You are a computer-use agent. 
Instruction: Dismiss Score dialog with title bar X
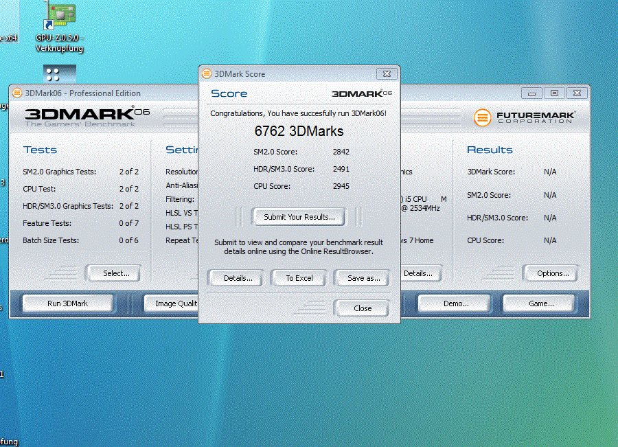point(387,73)
